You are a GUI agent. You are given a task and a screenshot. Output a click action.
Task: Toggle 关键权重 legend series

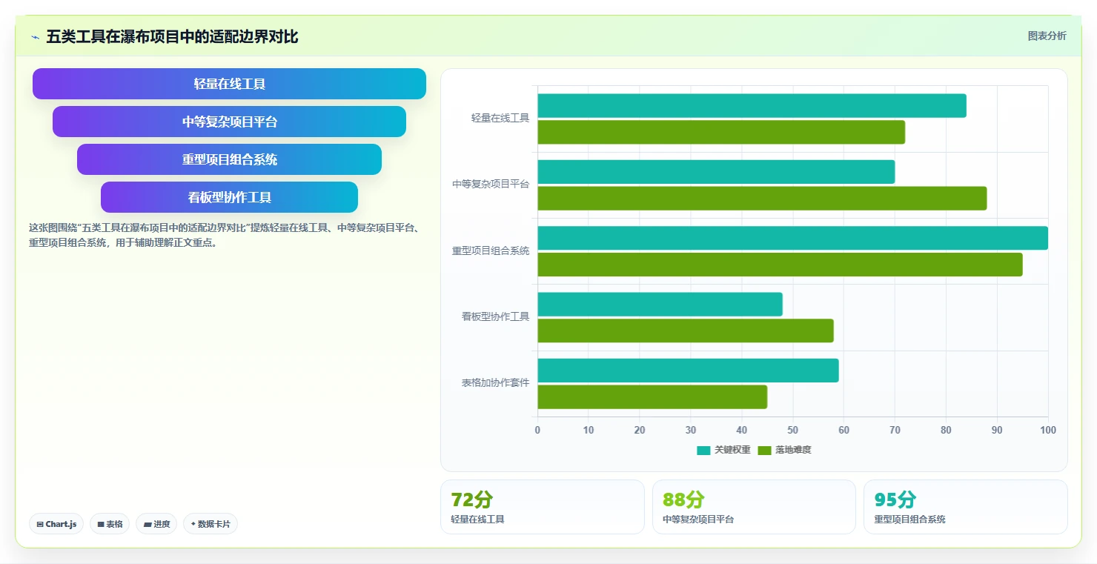(x=723, y=450)
